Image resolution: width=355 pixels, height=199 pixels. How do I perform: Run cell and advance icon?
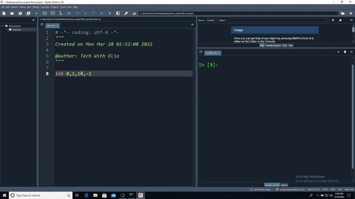[53, 13]
